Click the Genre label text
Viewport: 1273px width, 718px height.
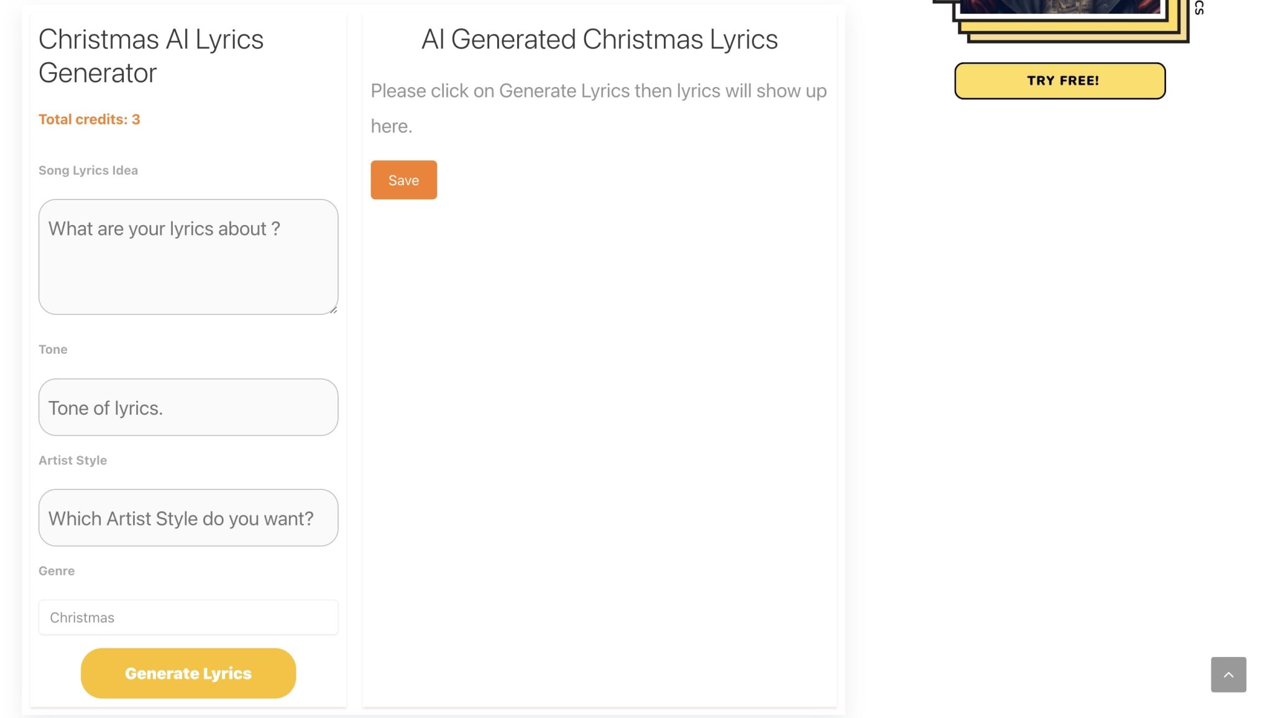point(56,570)
